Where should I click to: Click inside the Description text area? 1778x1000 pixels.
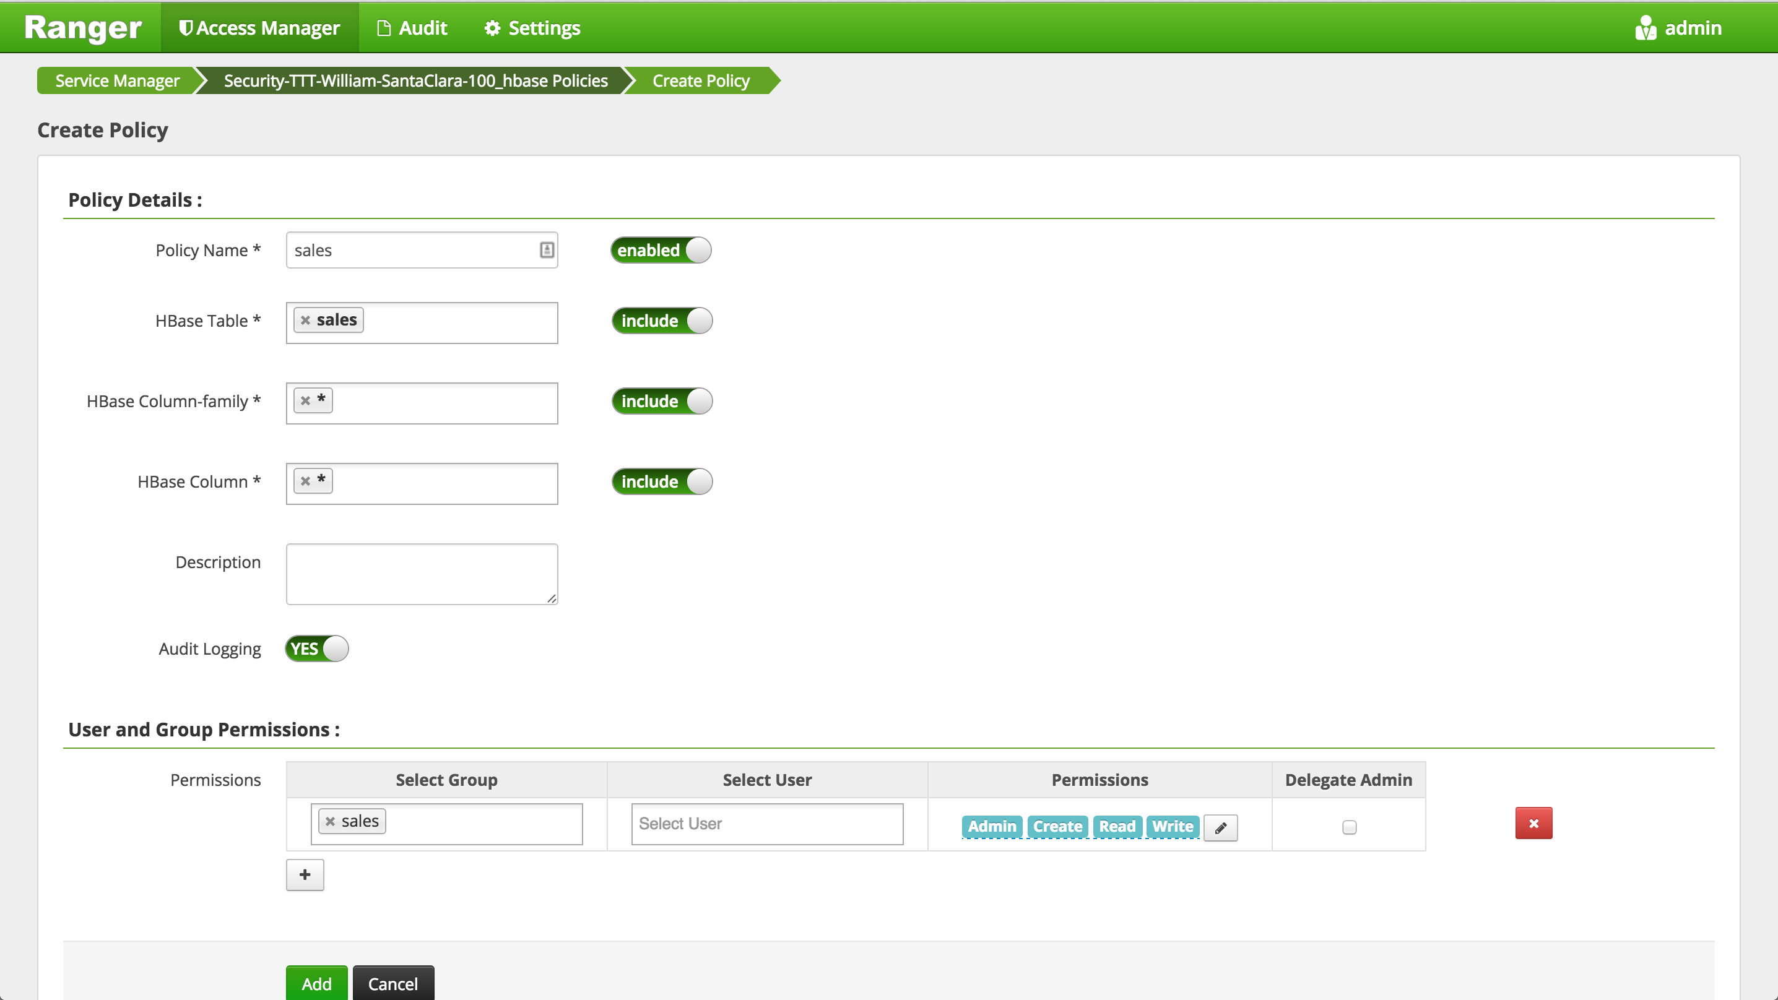(x=421, y=574)
